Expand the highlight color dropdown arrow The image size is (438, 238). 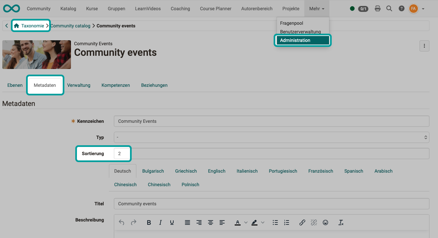click(263, 222)
